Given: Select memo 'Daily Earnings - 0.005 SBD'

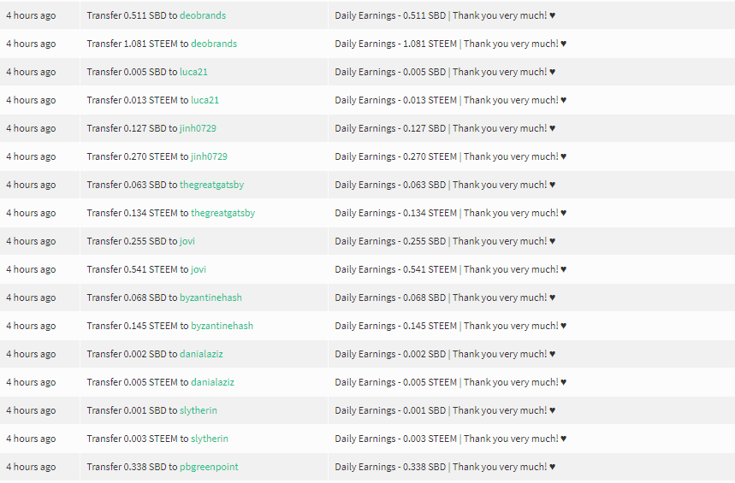Looking at the screenshot, I should click(390, 72).
